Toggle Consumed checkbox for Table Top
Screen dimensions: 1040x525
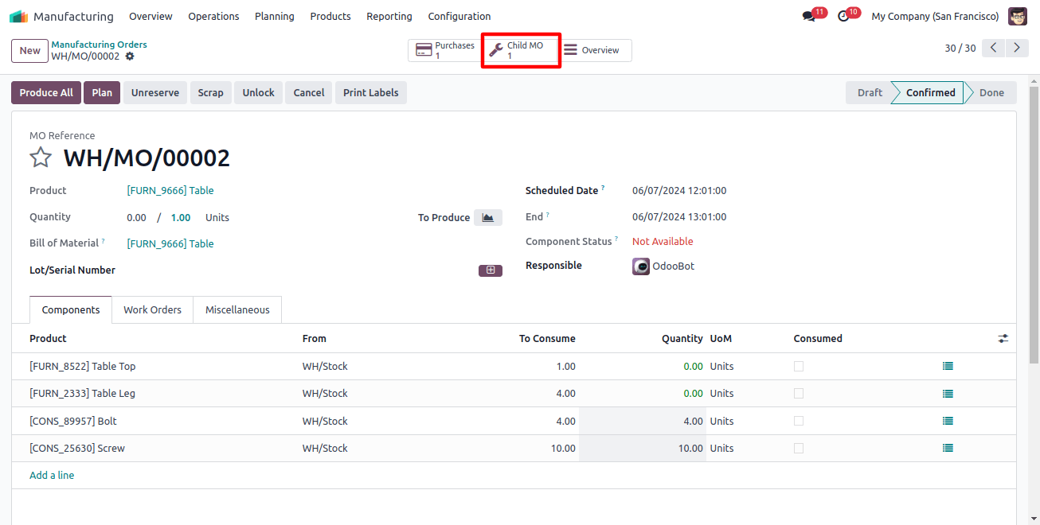tap(799, 367)
